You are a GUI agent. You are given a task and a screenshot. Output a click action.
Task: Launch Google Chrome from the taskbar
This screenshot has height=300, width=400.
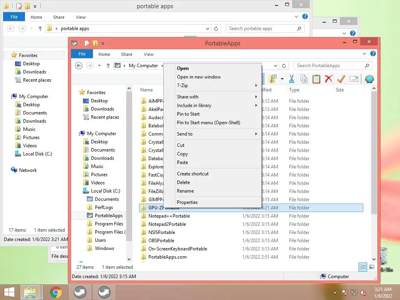point(56,292)
